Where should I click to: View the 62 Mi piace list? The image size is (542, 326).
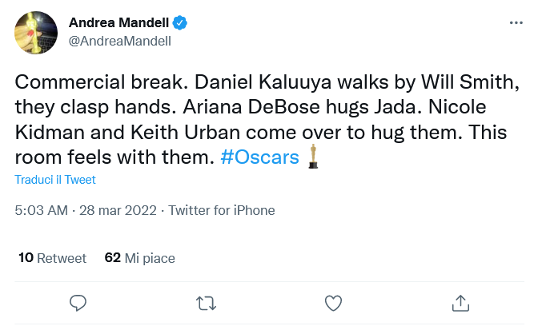click(140, 258)
